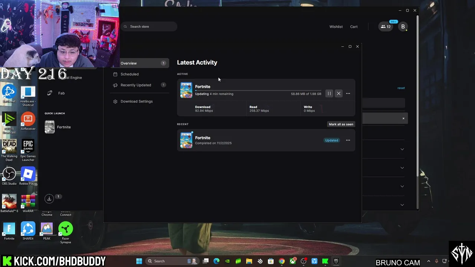The width and height of the screenshot is (475, 267).
Task: Open Xbox app from taskbar
Action: coord(292,261)
